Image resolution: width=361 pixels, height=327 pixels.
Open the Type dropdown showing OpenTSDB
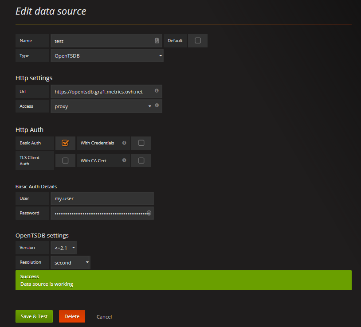tap(107, 56)
